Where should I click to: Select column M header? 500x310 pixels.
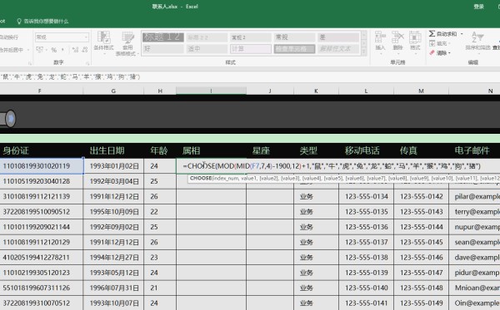point(421,91)
